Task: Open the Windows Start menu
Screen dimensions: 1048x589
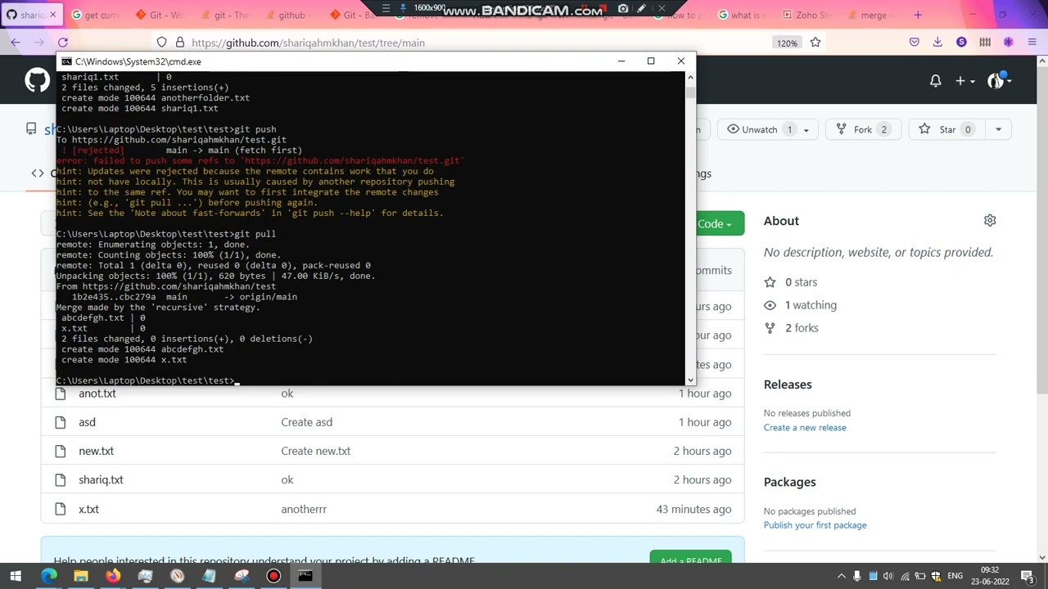Action: tap(16, 576)
